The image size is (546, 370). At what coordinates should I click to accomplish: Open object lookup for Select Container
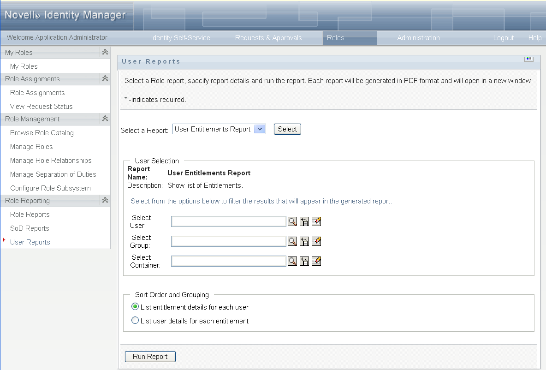point(292,261)
